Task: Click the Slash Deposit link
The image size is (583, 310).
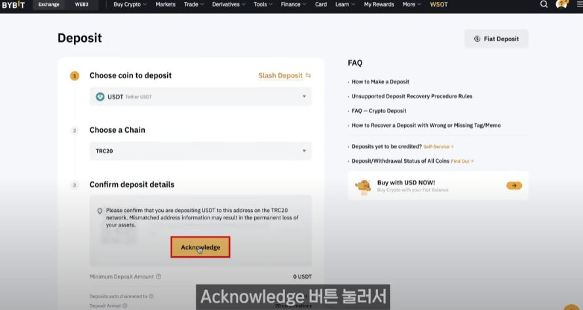Action: 280,76
